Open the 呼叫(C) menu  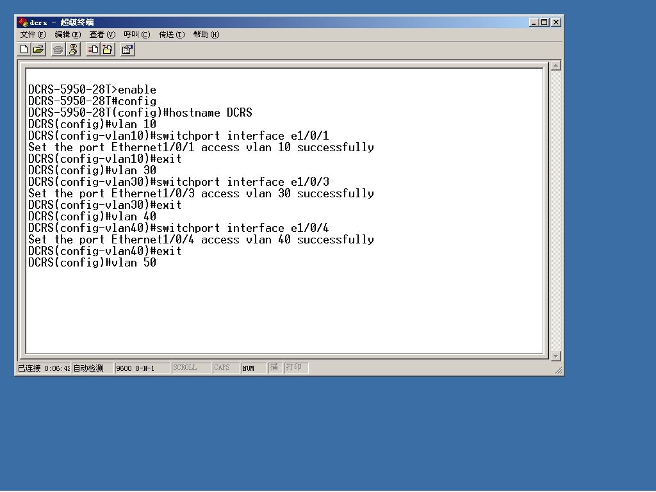pyautogui.click(x=137, y=35)
